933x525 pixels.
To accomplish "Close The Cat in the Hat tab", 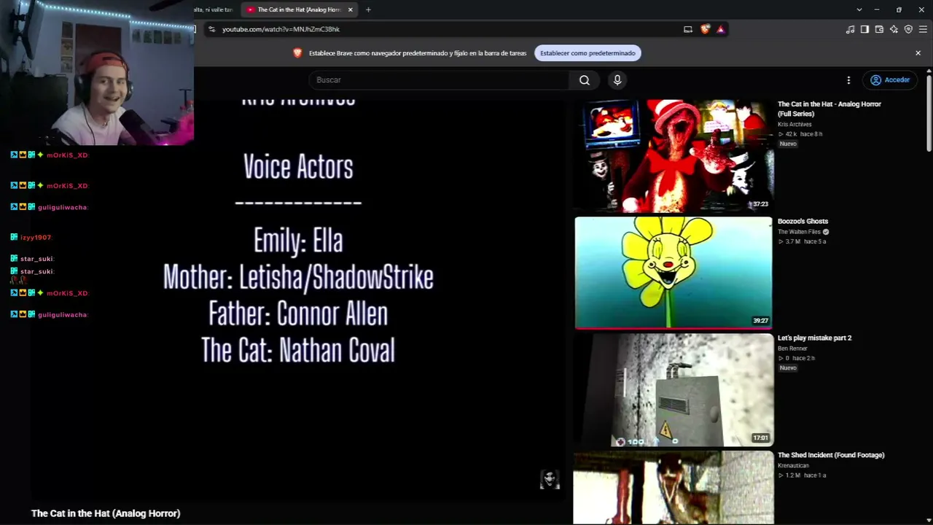I will (351, 9).
